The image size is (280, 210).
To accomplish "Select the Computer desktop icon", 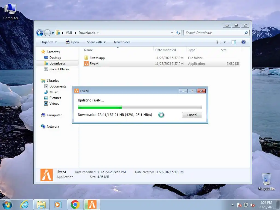I will click(x=11, y=11).
